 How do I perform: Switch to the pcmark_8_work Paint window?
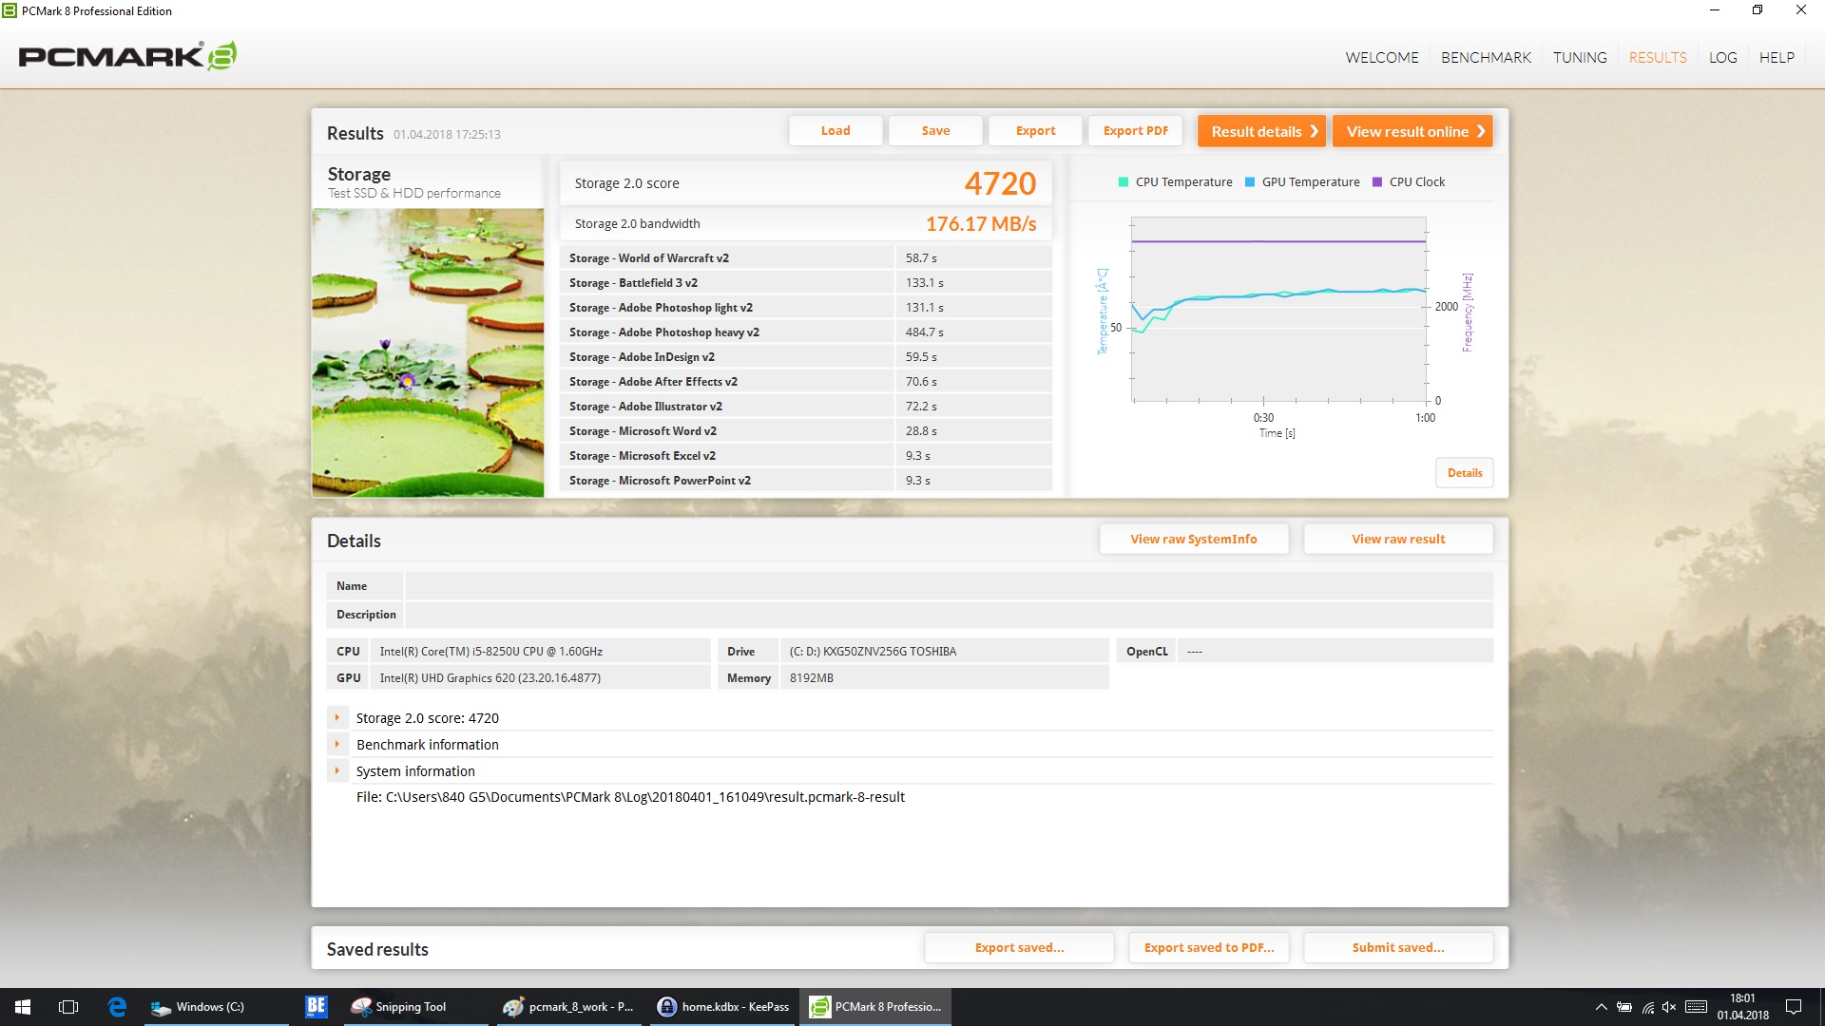pos(569,1006)
